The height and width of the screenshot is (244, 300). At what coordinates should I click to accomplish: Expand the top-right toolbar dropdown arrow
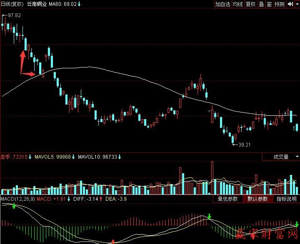click(296, 4)
